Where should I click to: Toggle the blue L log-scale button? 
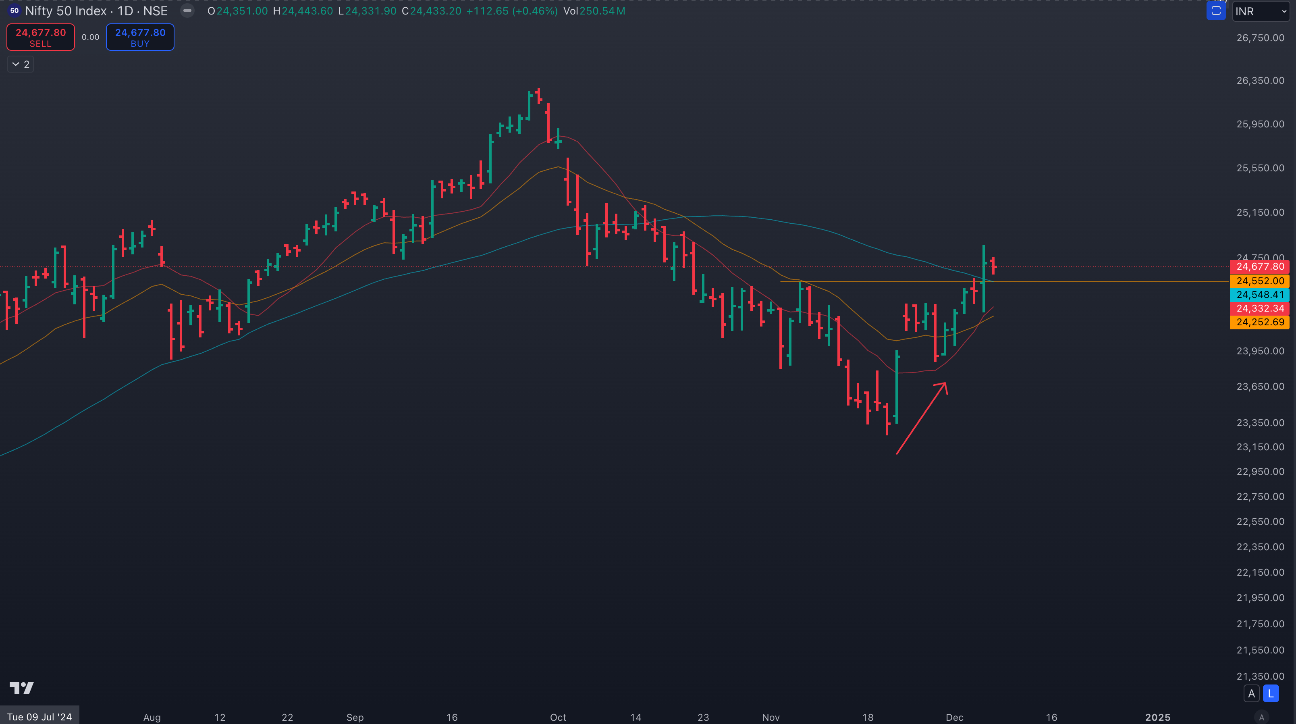[x=1271, y=694]
